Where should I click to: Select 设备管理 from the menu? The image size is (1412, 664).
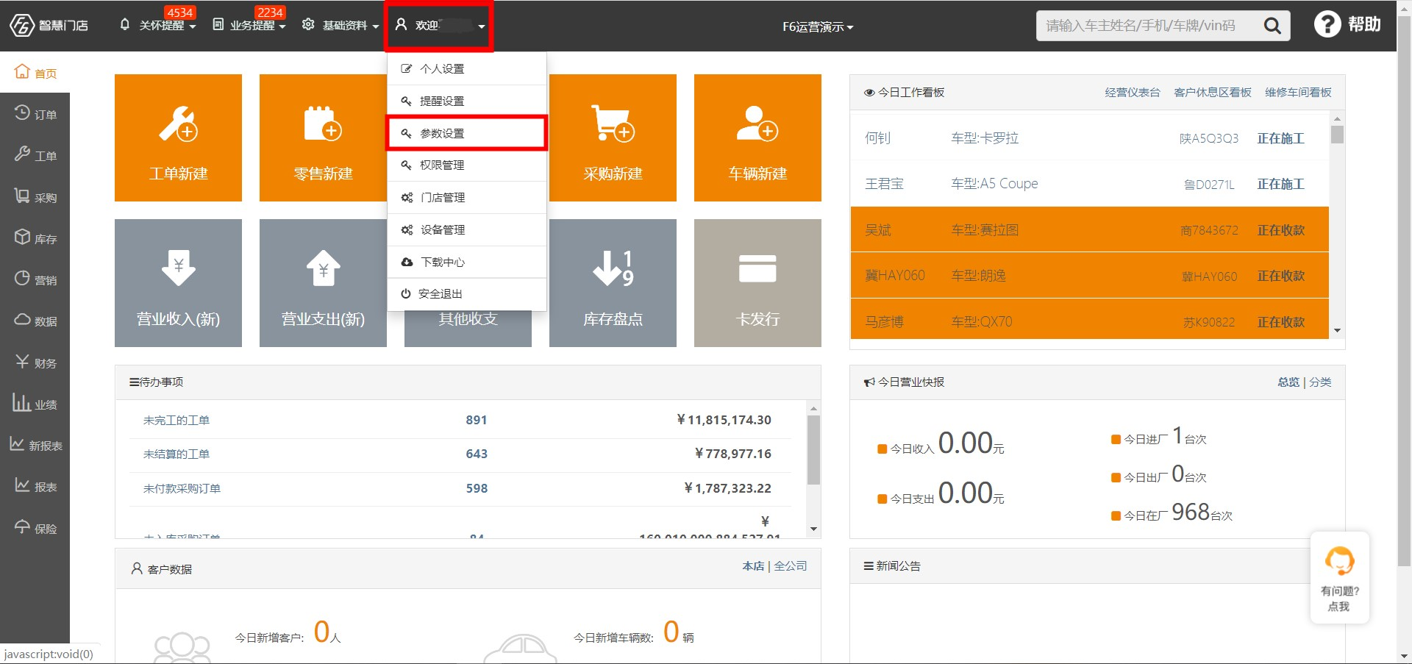tap(467, 229)
